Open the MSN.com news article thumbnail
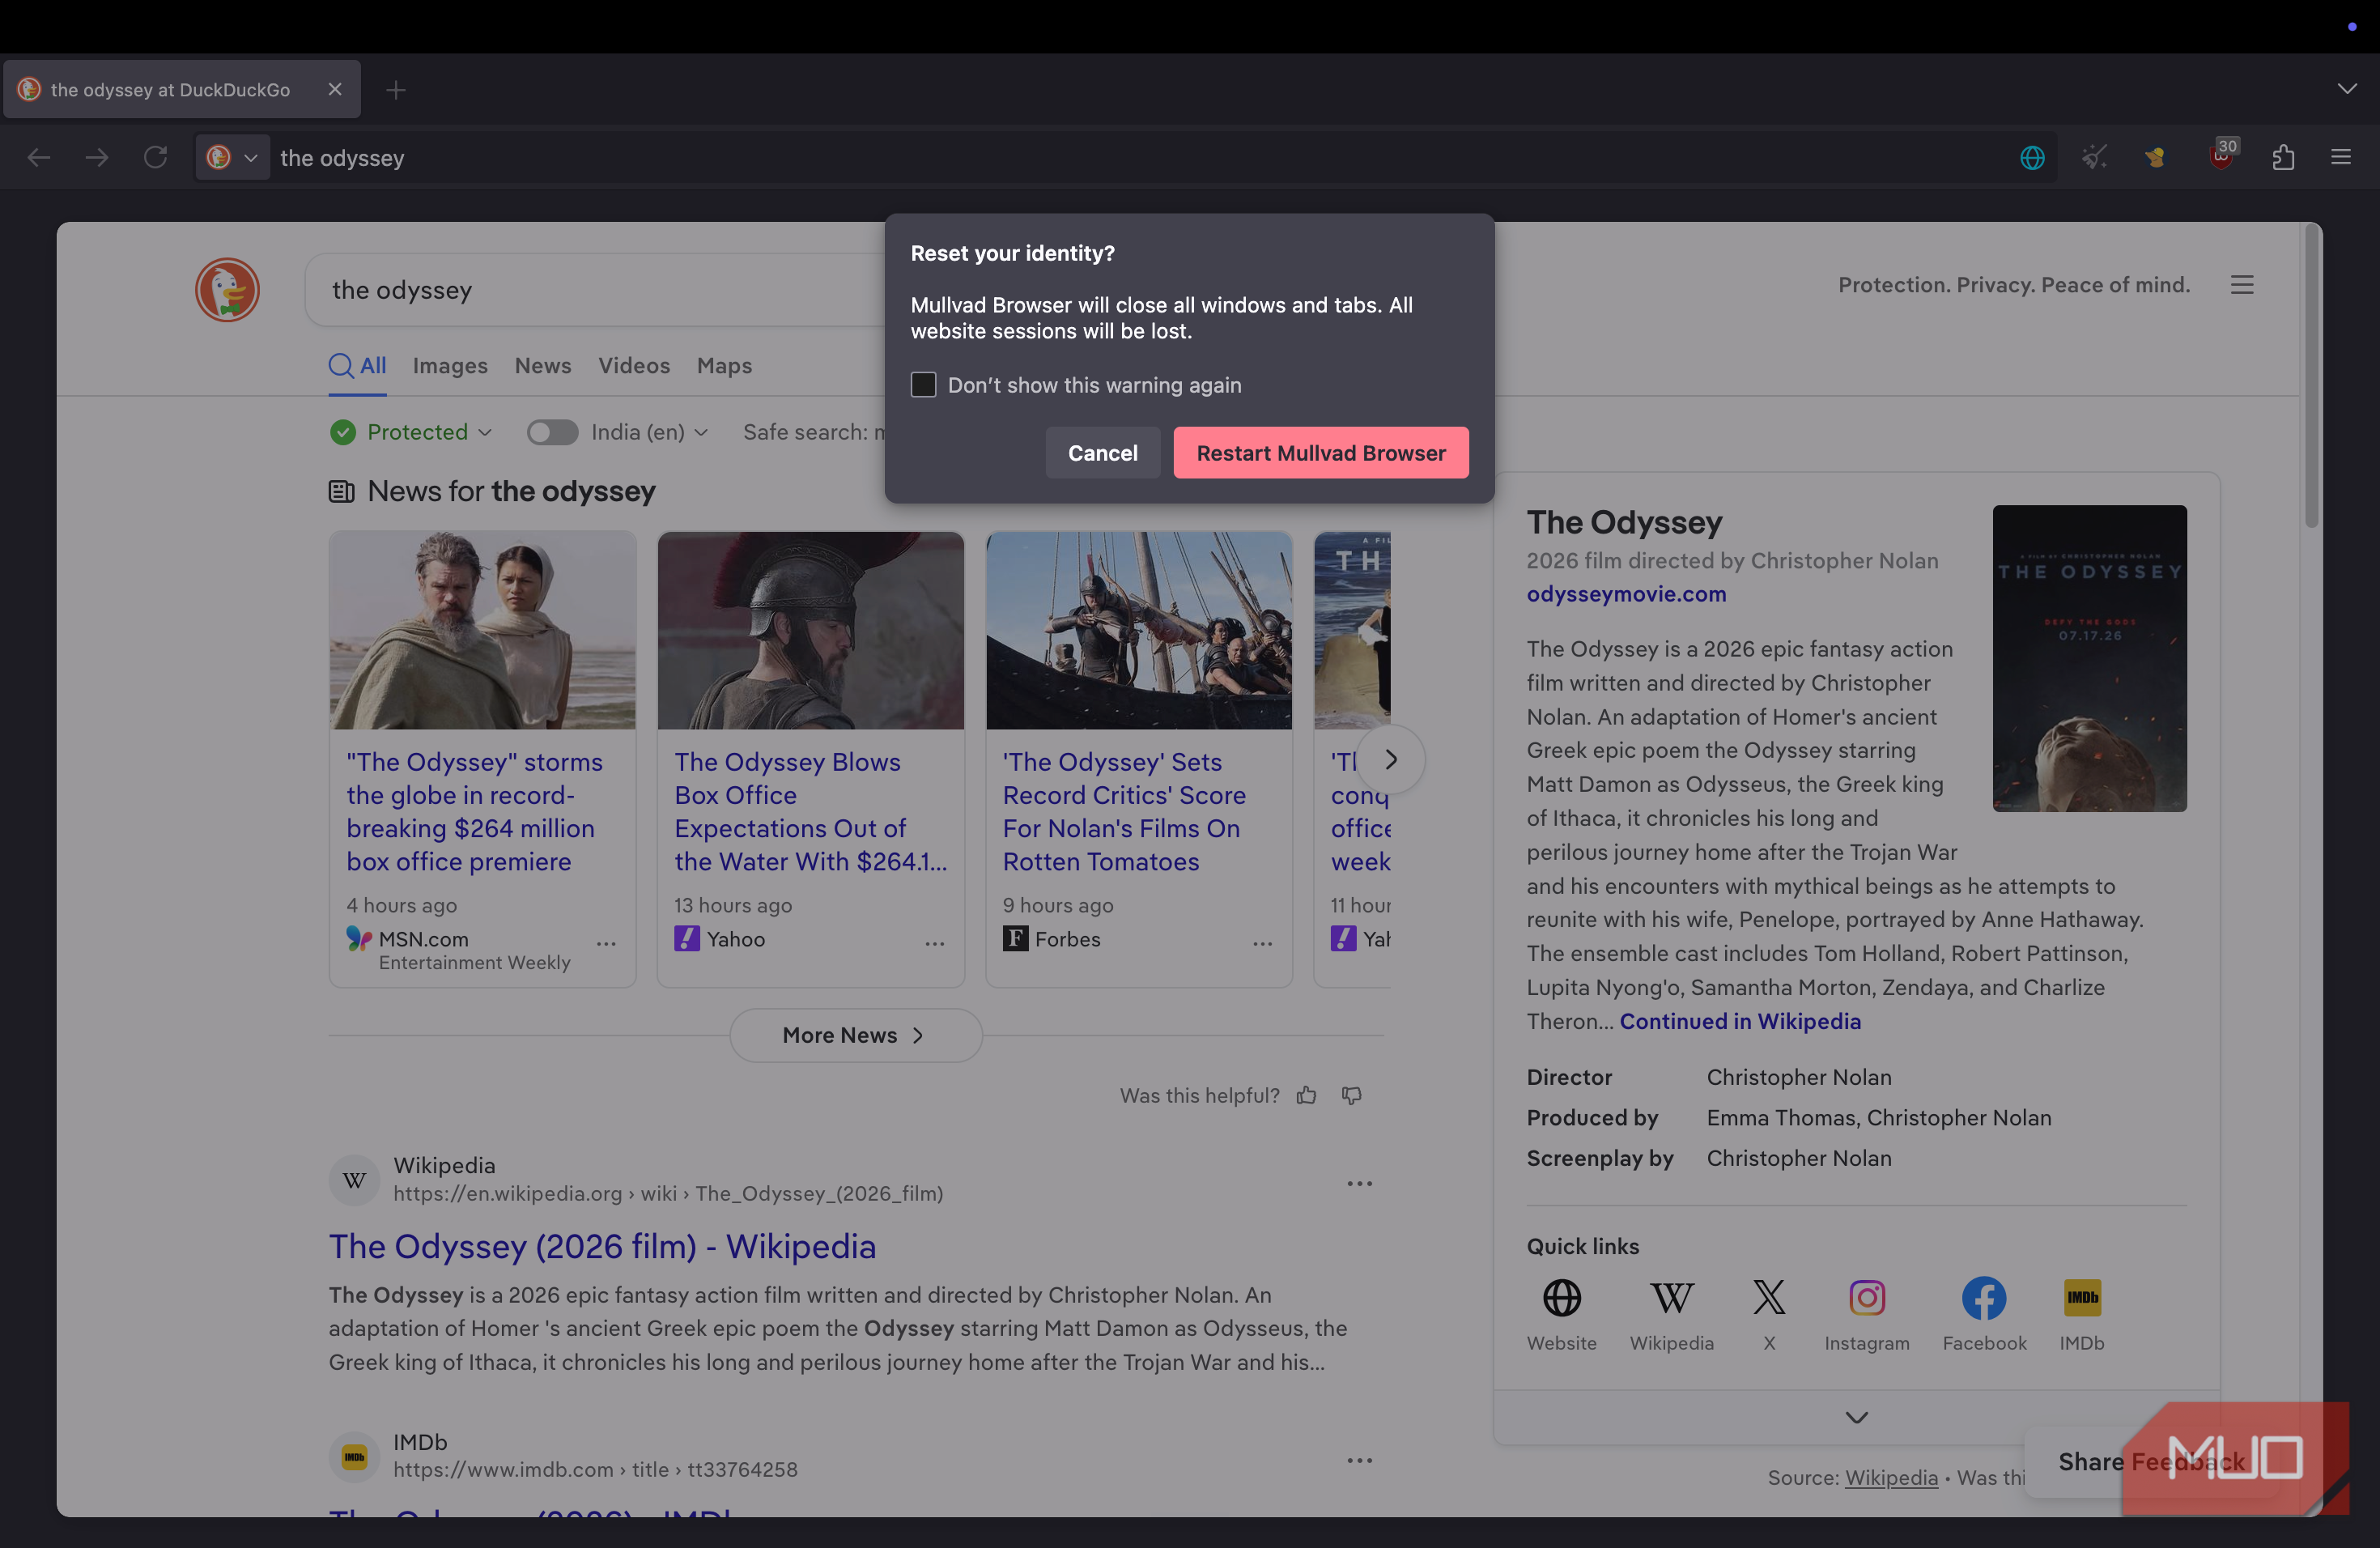 tap(482, 630)
